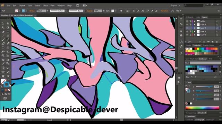222x124 pixels.
Task: Toggle Layer 4 visibility eye
Action: pyautogui.click(x=187, y=28)
